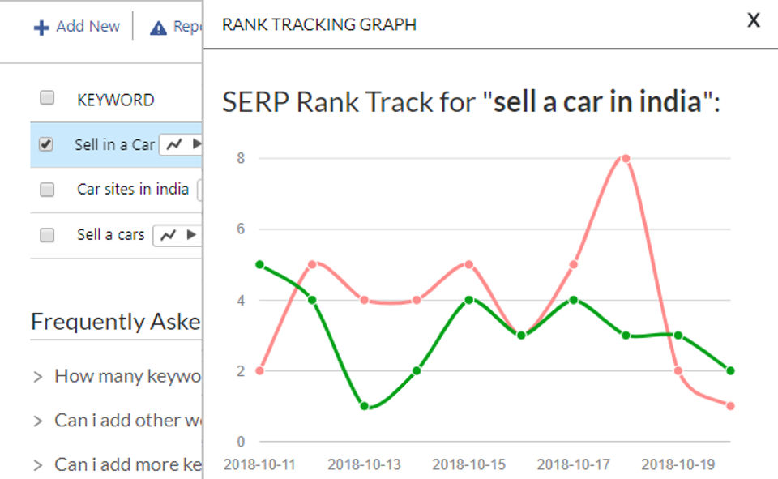Click green line's lowest point on 2018-10-13
This screenshot has height=479, width=778.
(365, 406)
